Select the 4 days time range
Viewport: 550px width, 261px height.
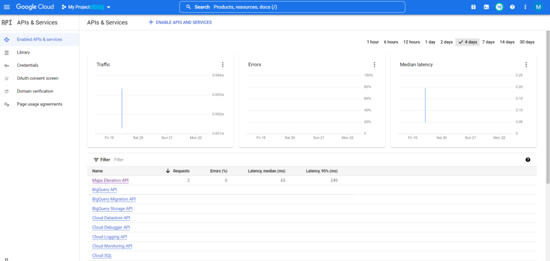coord(468,42)
